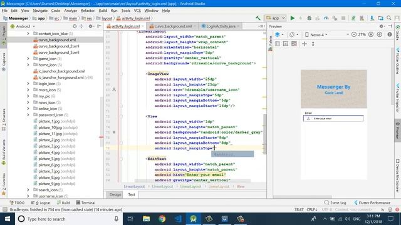
Task: Hide the Preview panel icon
Action: tap(390, 26)
